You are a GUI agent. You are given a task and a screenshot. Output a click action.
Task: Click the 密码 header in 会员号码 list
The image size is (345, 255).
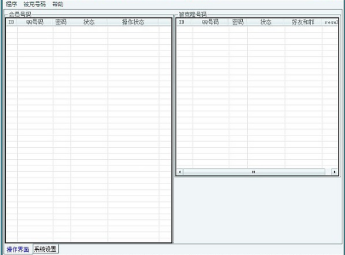point(61,22)
